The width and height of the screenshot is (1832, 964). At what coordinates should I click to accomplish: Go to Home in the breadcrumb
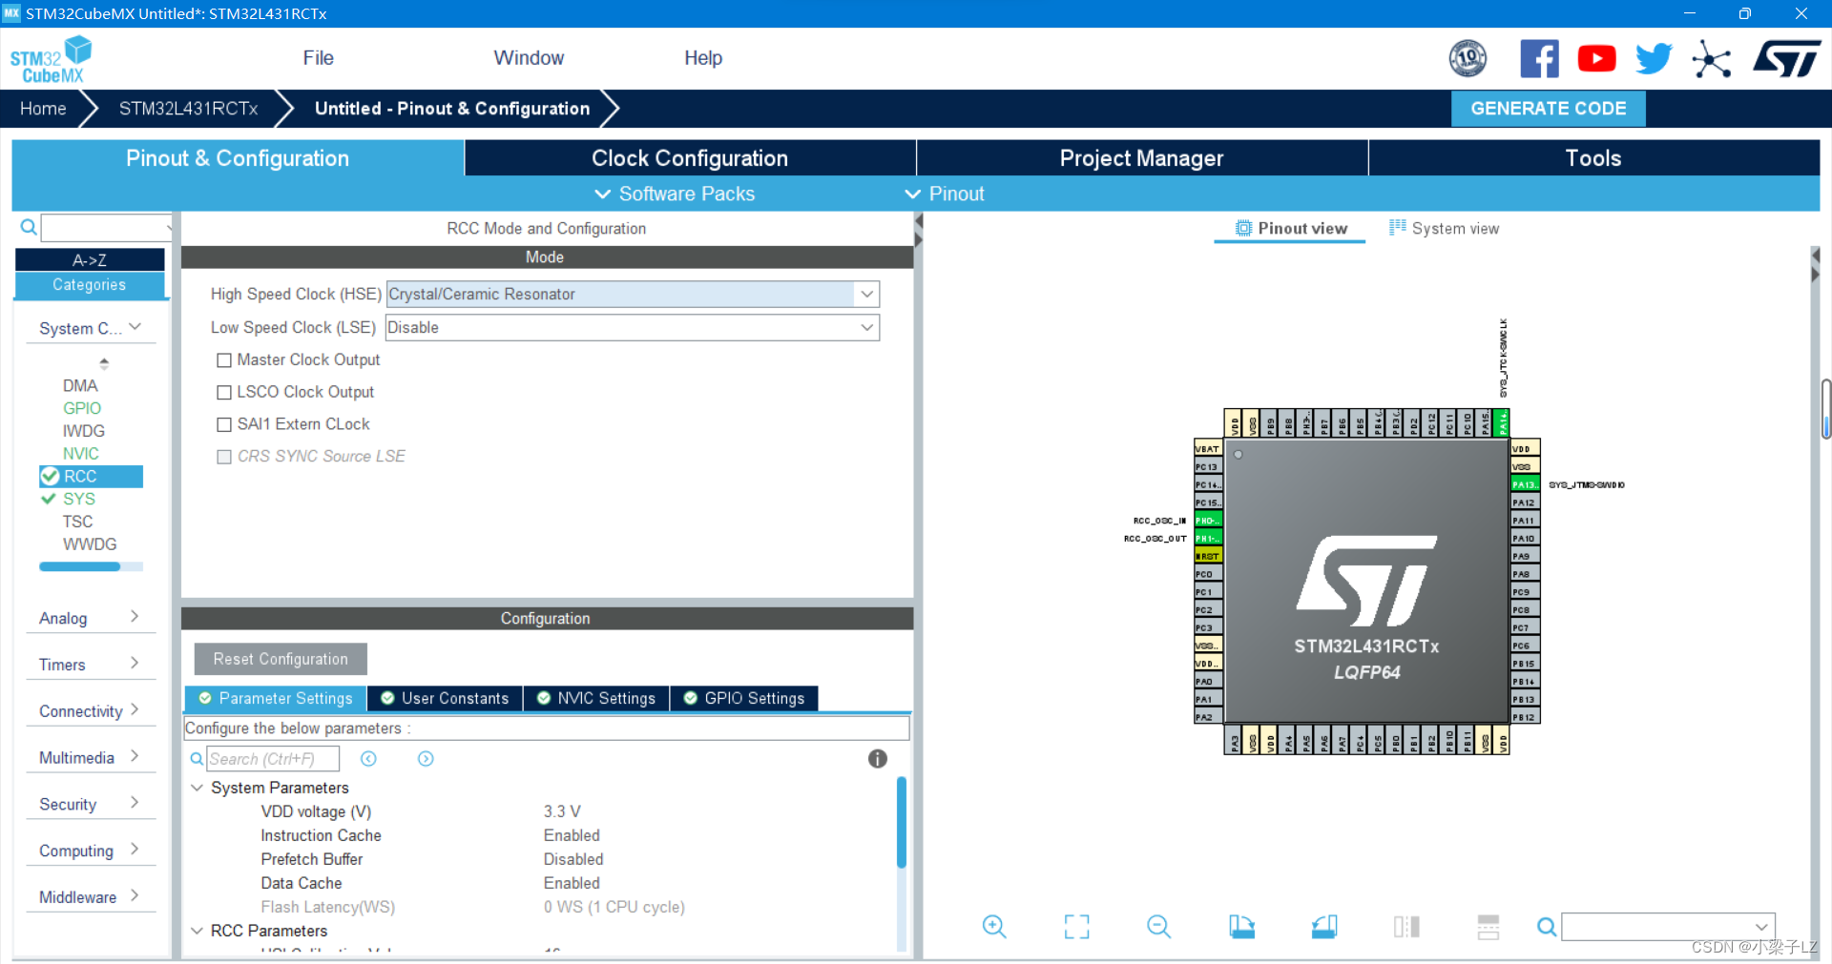point(43,109)
